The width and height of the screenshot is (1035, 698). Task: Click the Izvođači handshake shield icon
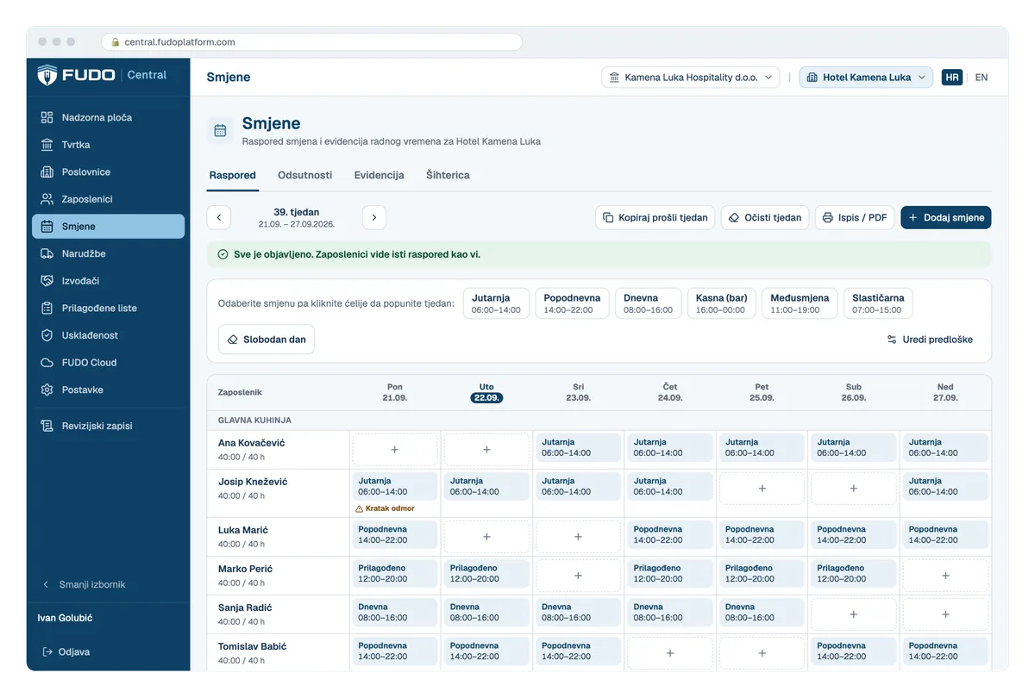(47, 281)
